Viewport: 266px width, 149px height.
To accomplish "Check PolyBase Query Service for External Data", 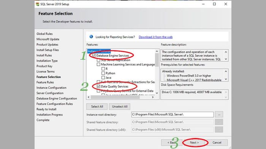I will (x=98, y=91).
